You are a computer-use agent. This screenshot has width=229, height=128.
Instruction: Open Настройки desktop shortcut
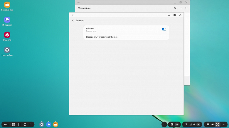coord(7,51)
